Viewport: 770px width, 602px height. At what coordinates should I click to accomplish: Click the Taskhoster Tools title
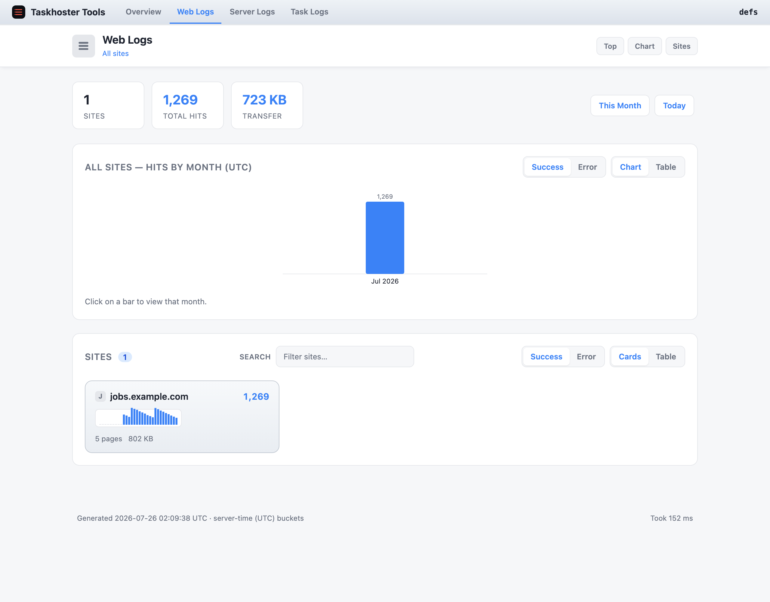tap(68, 12)
